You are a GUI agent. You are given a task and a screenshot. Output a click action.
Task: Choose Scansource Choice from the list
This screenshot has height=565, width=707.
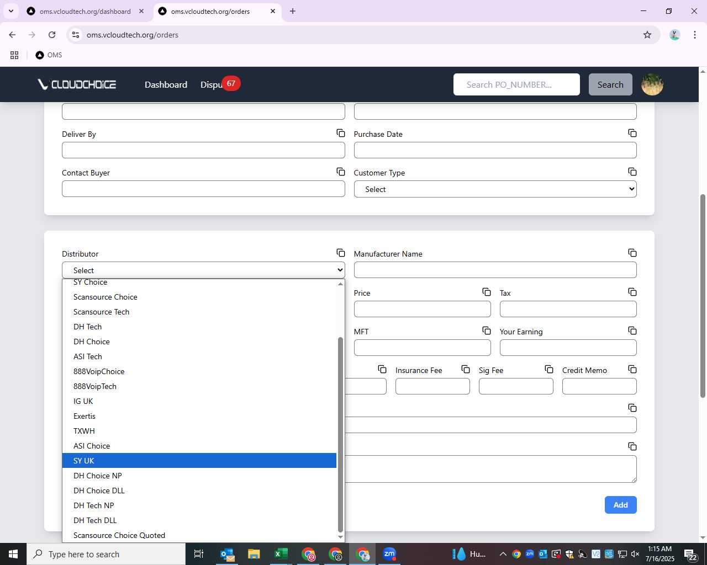pyautogui.click(x=199, y=297)
